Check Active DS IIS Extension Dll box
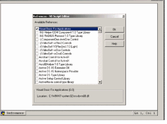The height and width of the screenshot is (124, 167). [37, 68]
